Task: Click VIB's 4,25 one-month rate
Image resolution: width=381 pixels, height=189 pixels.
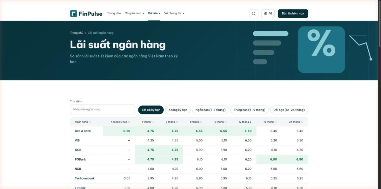Action: click(x=150, y=140)
